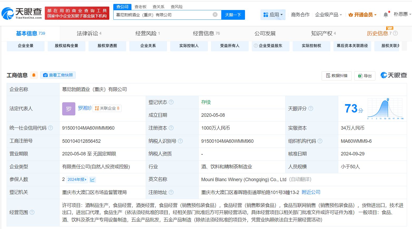
Task: Select the 实际控制权 sub-navigation button
Action: pos(311,46)
